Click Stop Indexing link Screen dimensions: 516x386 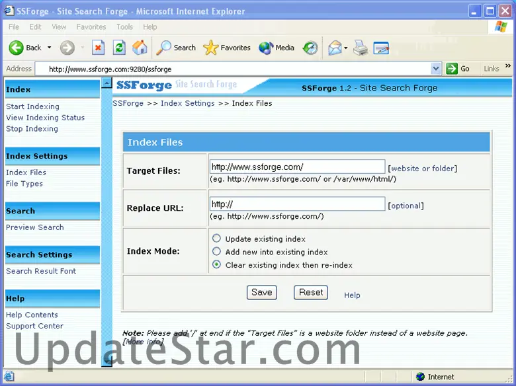coord(32,129)
